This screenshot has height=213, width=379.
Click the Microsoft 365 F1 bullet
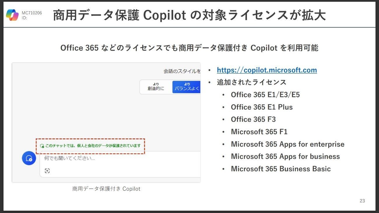click(259, 132)
